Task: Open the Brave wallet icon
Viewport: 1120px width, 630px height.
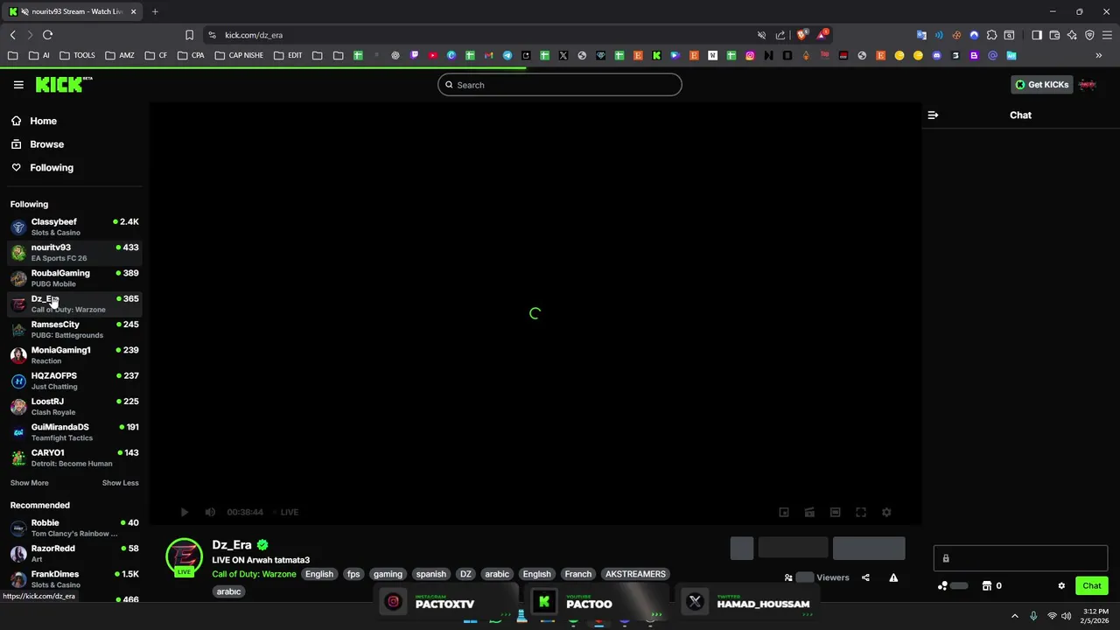Action: click(x=1054, y=35)
